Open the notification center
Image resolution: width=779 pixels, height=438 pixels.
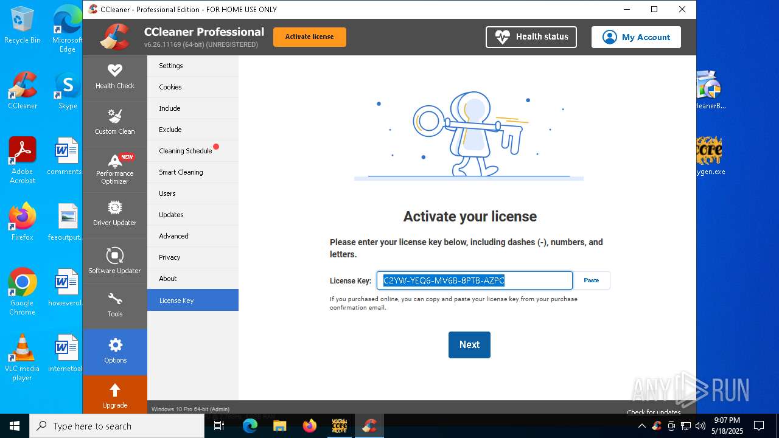(x=759, y=426)
